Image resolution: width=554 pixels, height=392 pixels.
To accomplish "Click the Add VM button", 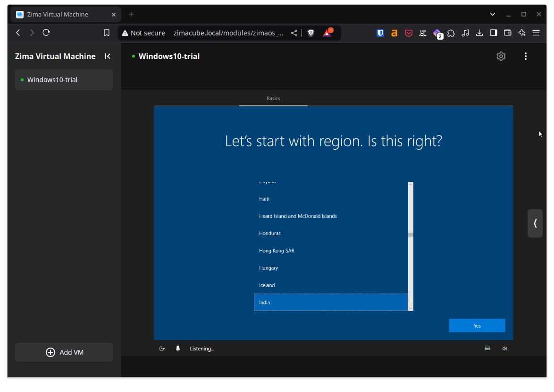I will (x=64, y=352).
